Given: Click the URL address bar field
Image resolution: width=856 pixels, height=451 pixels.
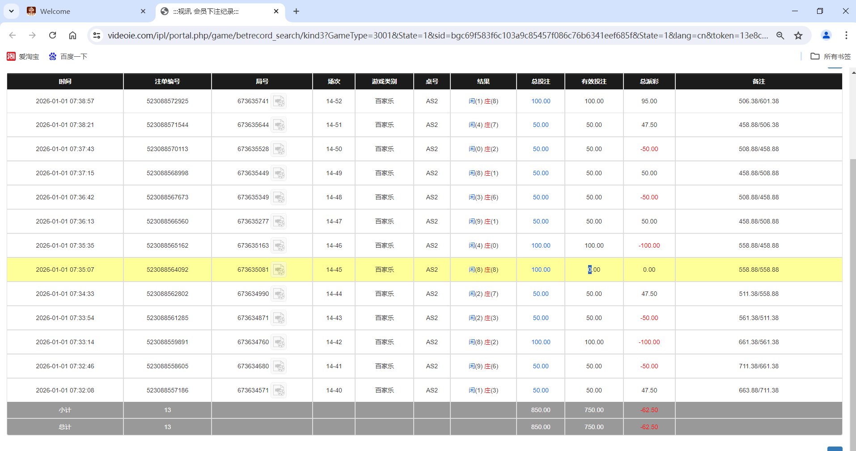Looking at the screenshot, I should click(x=437, y=35).
